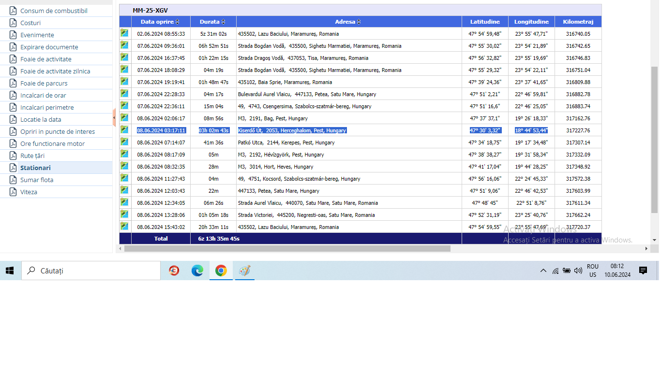This screenshot has height=371, width=661.
Task: Open Foaie de parcurs report
Action: (x=44, y=83)
